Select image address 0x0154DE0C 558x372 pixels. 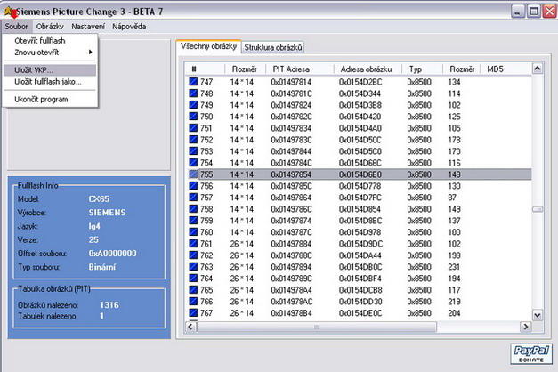(360, 313)
